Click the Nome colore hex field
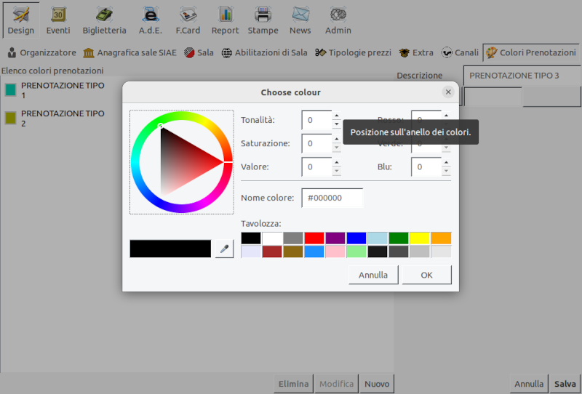Screen dimensions: 582x394 tap(332, 198)
